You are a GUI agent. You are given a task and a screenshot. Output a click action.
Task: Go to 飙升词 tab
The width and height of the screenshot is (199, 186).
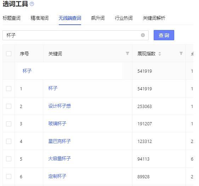[x=98, y=18]
